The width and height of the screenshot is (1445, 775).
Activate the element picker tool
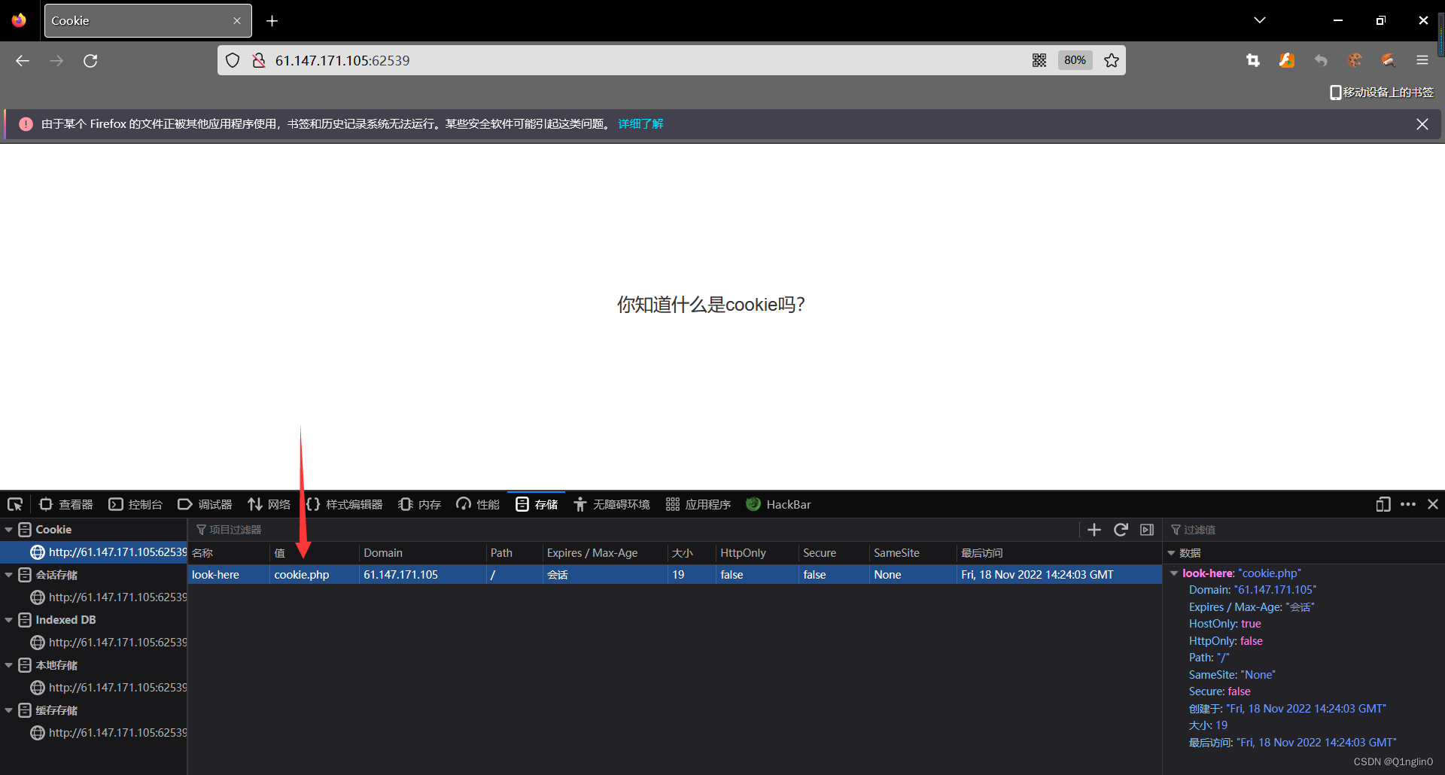coord(15,505)
